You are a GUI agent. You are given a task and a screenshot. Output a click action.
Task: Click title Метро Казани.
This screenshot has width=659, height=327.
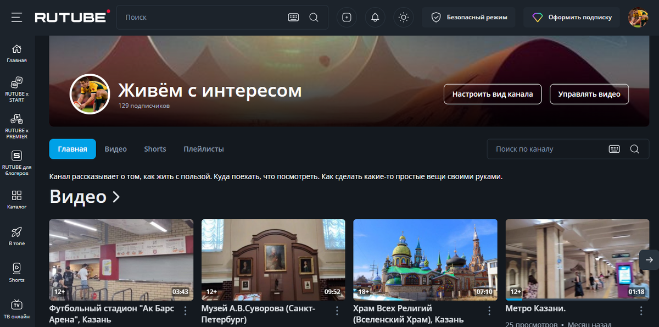coord(535,308)
